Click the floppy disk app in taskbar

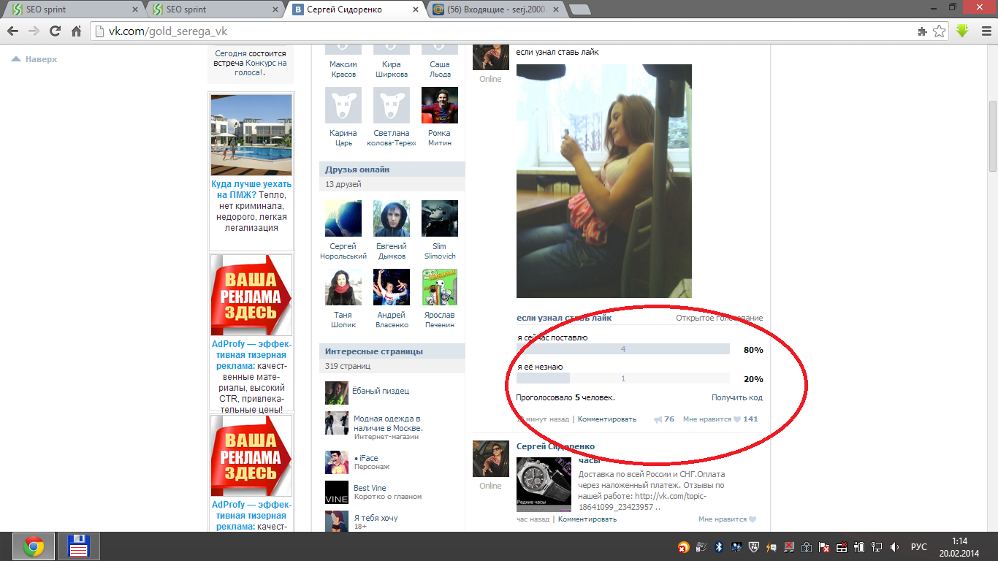tap(78, 546)
